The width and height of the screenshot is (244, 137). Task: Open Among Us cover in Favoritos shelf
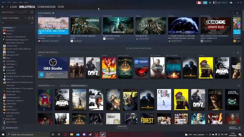[x=45, y=100]
